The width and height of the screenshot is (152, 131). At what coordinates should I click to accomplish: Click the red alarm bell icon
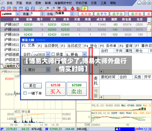click(x=73, y=8)
